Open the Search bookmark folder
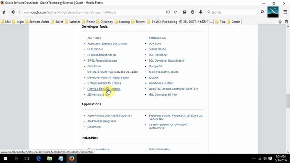290x163 pixels. pyautogui.click(x=58, y=22)
